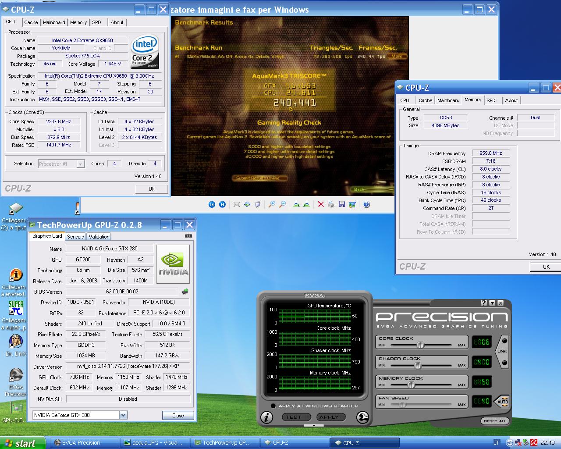Go to previous image in picture viewer
Viewport: 561px width, 449px height.
(212, 204)
